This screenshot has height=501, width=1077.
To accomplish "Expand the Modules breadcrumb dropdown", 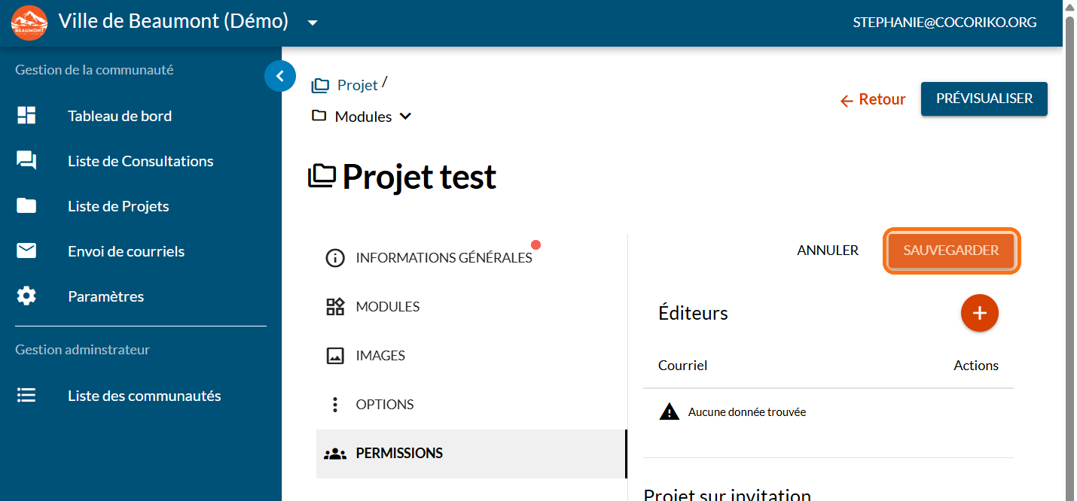I will [405, 117].
